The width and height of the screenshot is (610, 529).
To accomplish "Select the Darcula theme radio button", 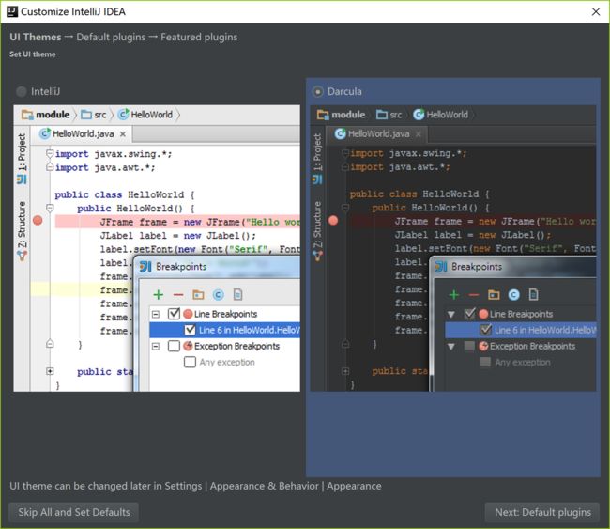I will 317,91.
